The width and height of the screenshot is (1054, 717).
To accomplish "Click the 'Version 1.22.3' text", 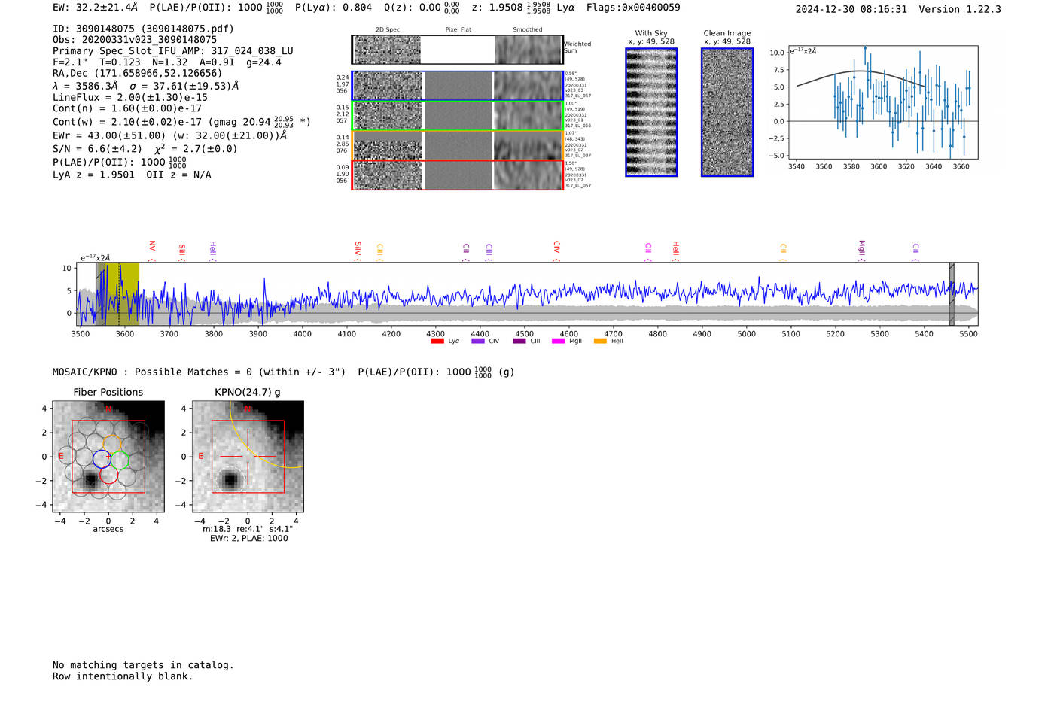I will click(x=960, y=9).
